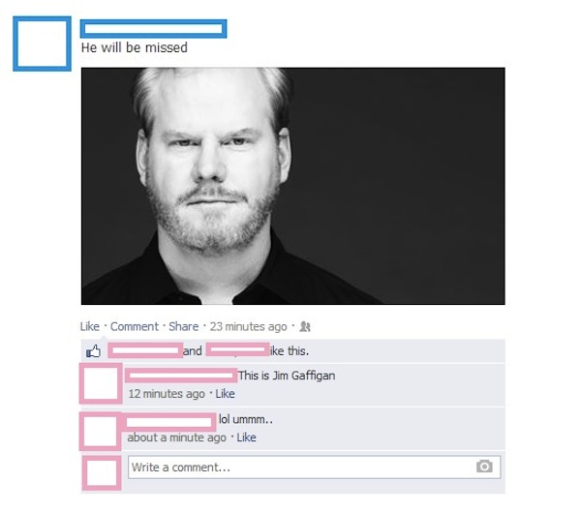Like the 'lol ummm..' comment

pos(246,438)
